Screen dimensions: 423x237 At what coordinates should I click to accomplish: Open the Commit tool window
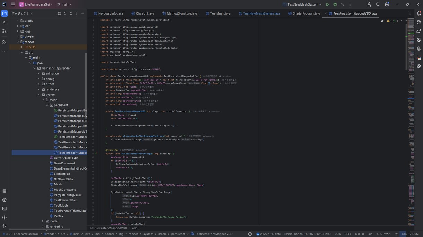[x=4, y=22]
